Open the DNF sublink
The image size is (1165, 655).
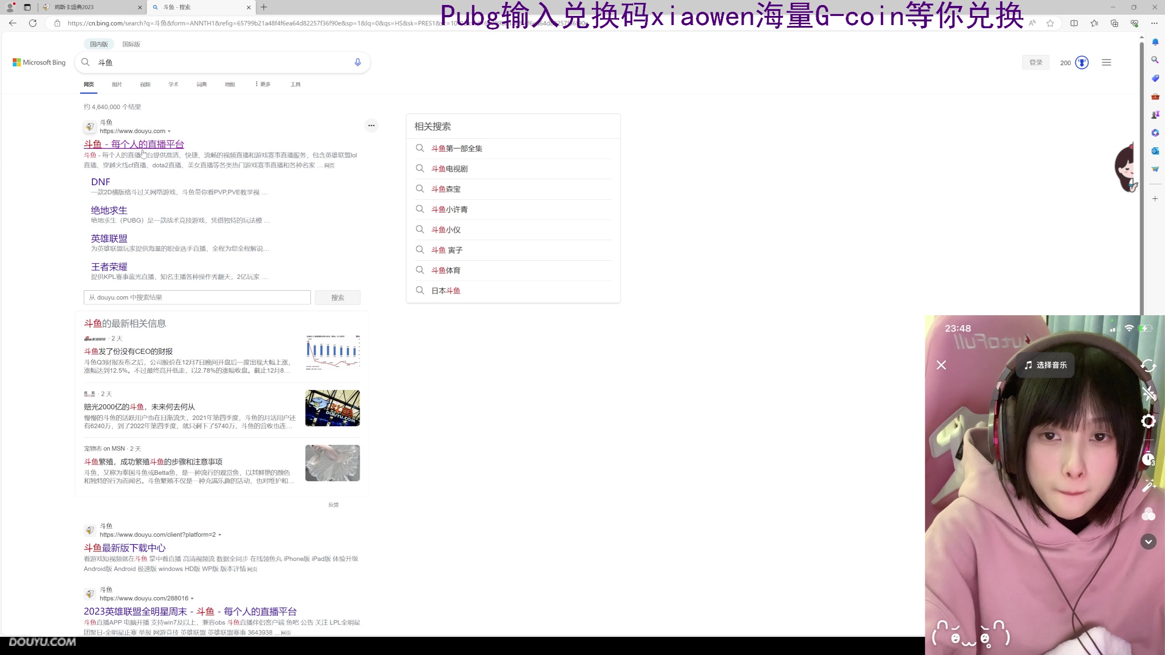[x=101, y=182]
